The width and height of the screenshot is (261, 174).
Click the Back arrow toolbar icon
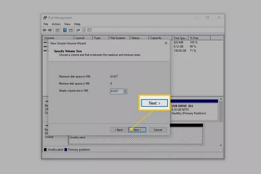point(44,30)
